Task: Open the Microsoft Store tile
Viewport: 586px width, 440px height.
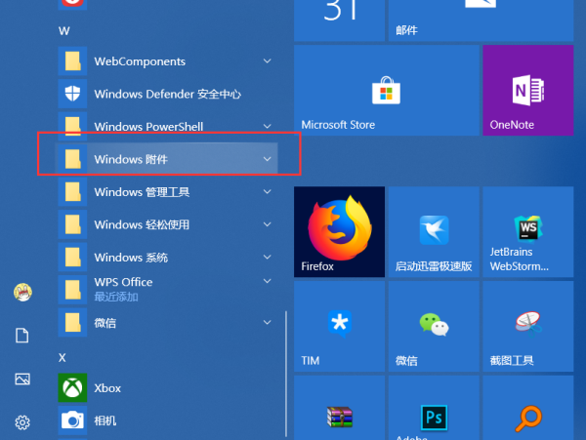Action: pyautogui.click(x=387, y=91)
